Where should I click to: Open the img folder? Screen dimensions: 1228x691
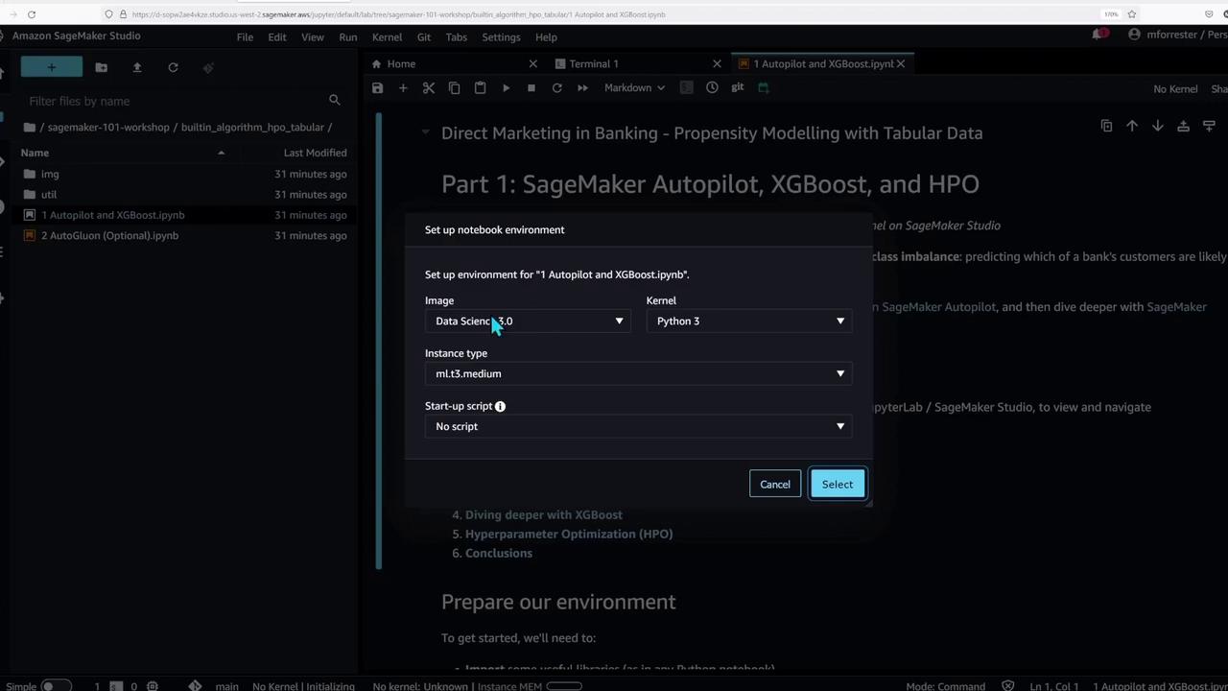click(184, 174)
